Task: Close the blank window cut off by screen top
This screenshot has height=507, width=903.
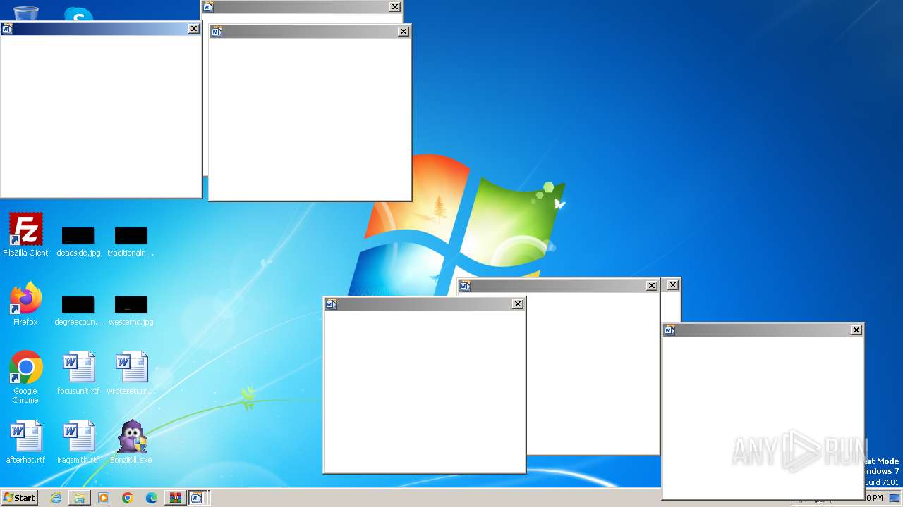Action: click(395, 7)
